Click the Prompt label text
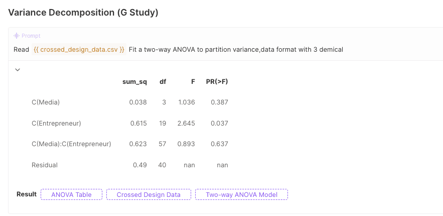This screenshot has width=443, height=216. (x=31, y=36)
